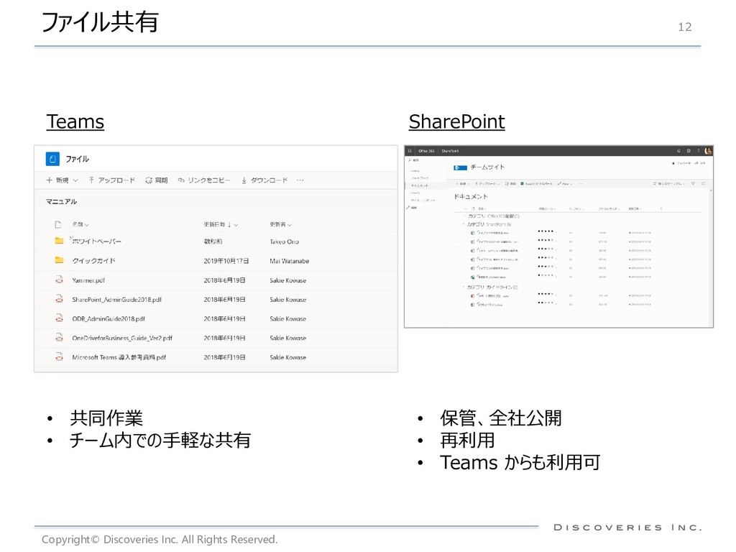The width and height of the screenshot is (736, 552).
Task: Click the チームサイト site logo
Action: coord(460,167)
